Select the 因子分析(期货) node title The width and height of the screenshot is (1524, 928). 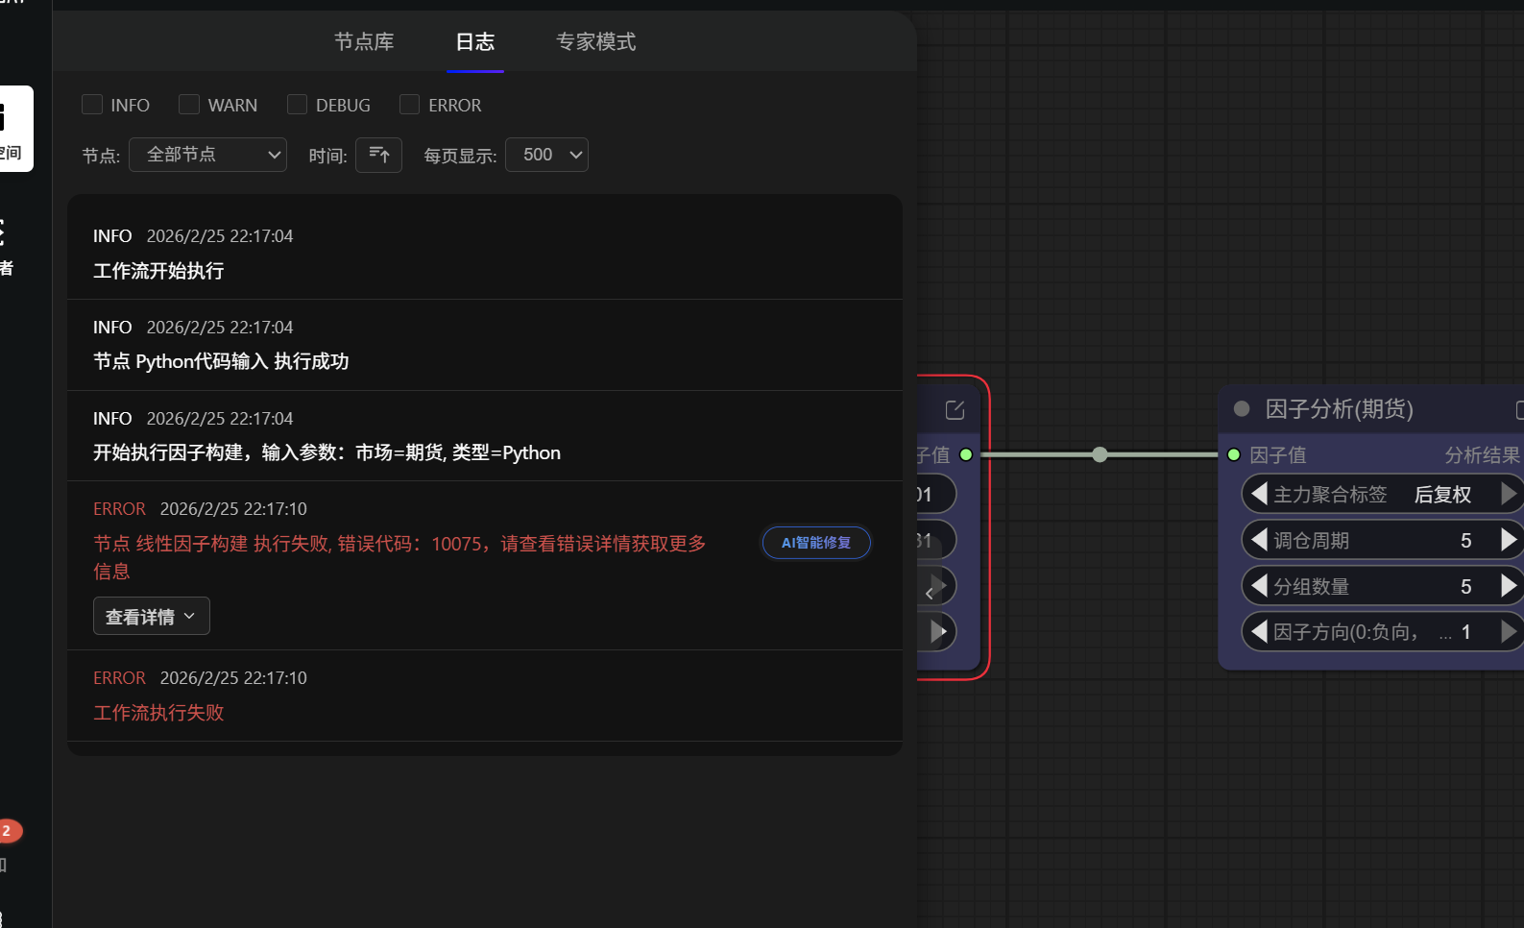(x=1339, y=409)
